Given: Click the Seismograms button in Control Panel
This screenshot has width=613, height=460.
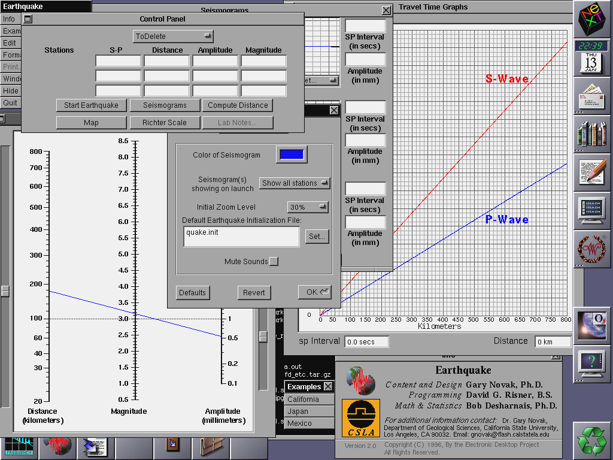Looking at the screenshot, I should tap(165, 105).
